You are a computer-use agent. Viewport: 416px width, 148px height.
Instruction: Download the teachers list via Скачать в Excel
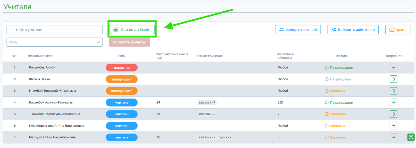(x=132, y=30)
